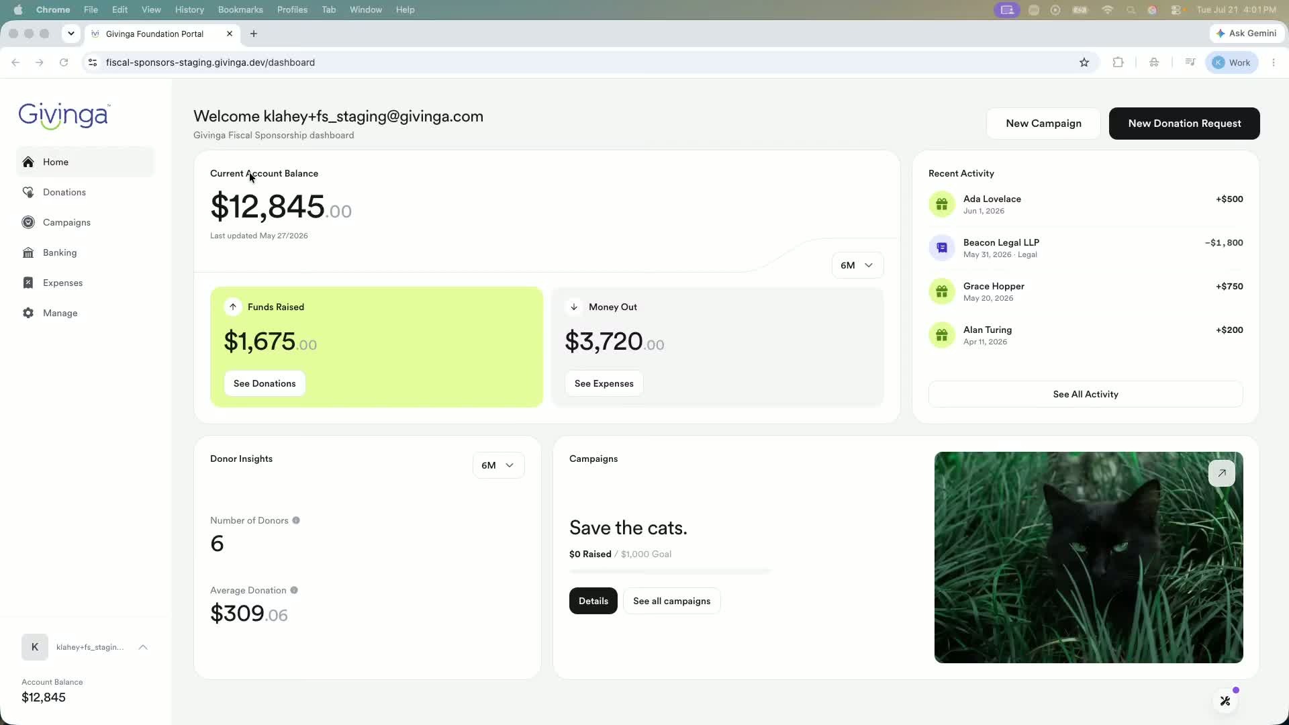The image size is (1289, 725).
Task: Open Expenses in sidebar
Action: pos(85,283)
